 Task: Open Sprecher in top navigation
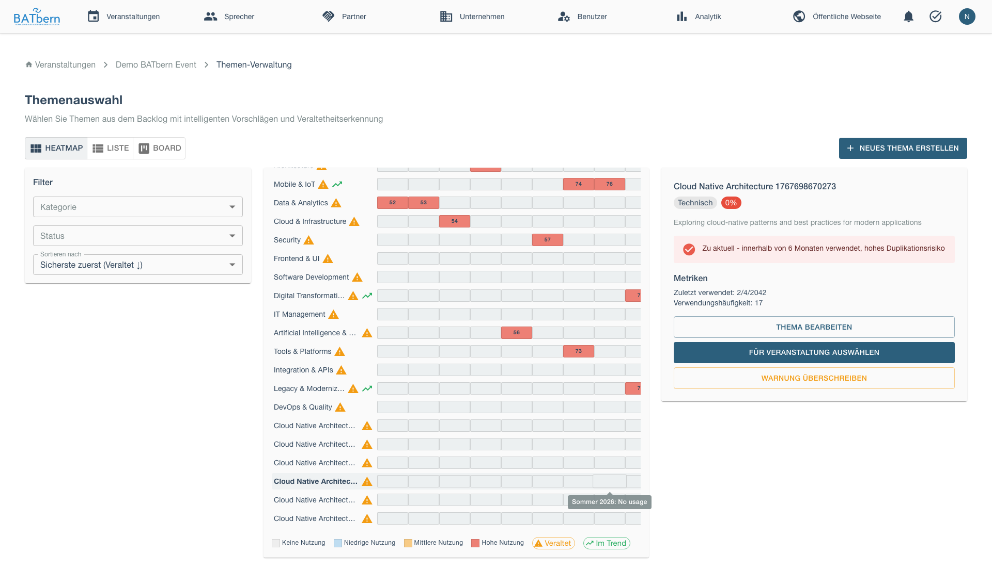coord(229,17)
